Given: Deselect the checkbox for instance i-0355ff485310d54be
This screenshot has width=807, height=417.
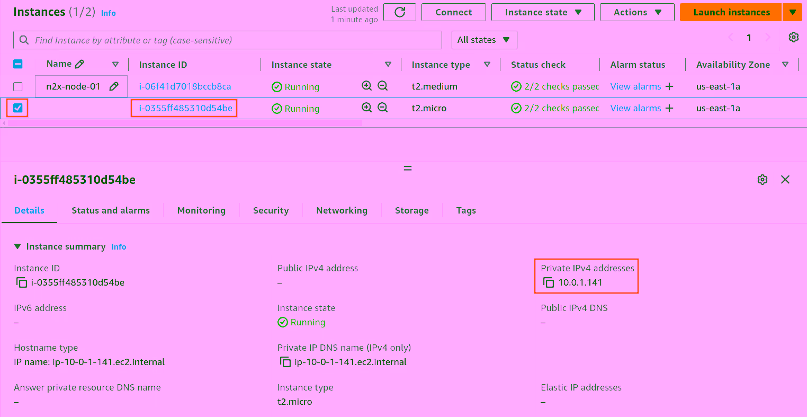Looking at the screenshot, I should pyautogui.click(x=17, y=108).
